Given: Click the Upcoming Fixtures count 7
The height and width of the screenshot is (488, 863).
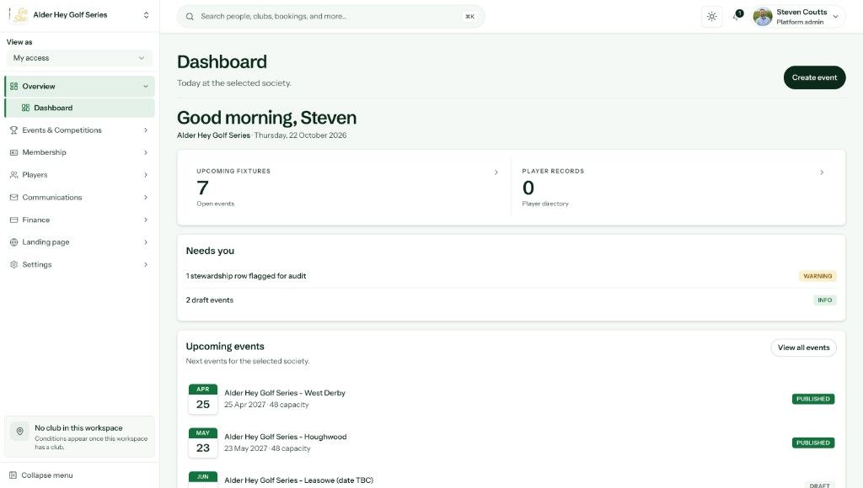Looking at the screenshot, I should click(x=202, y=188).
